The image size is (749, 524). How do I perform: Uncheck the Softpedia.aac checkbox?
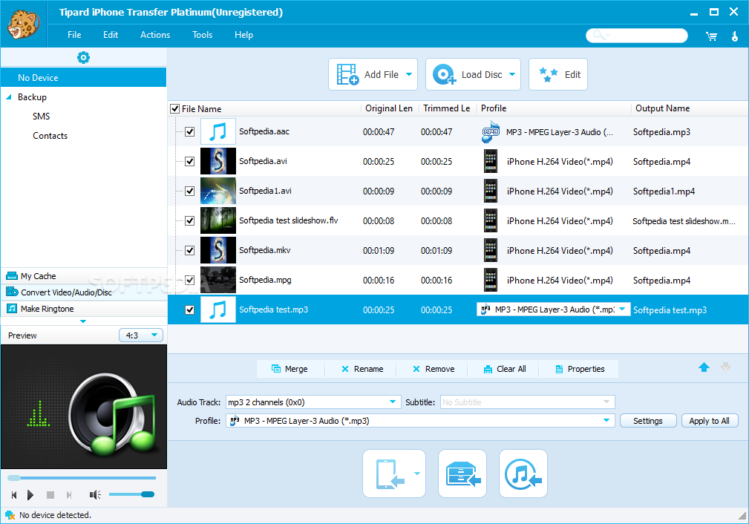(189, 132)
